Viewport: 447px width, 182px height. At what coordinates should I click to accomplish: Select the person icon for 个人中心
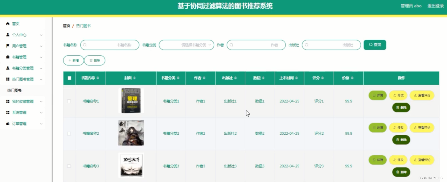tap(8, 35)
